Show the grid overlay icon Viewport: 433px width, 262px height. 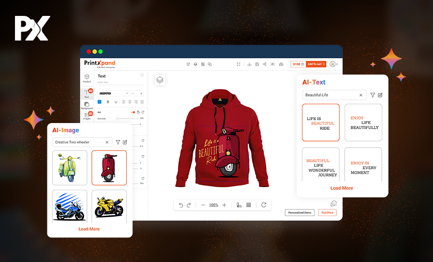(x=248, y=205)
